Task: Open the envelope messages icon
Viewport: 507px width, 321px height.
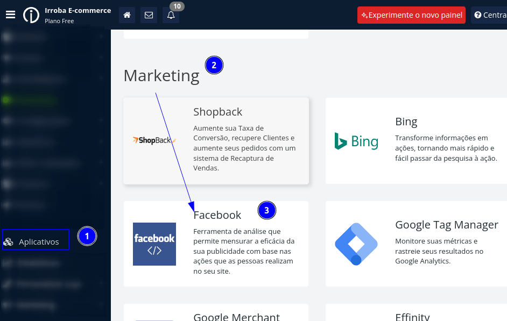Action: point(149,15)
